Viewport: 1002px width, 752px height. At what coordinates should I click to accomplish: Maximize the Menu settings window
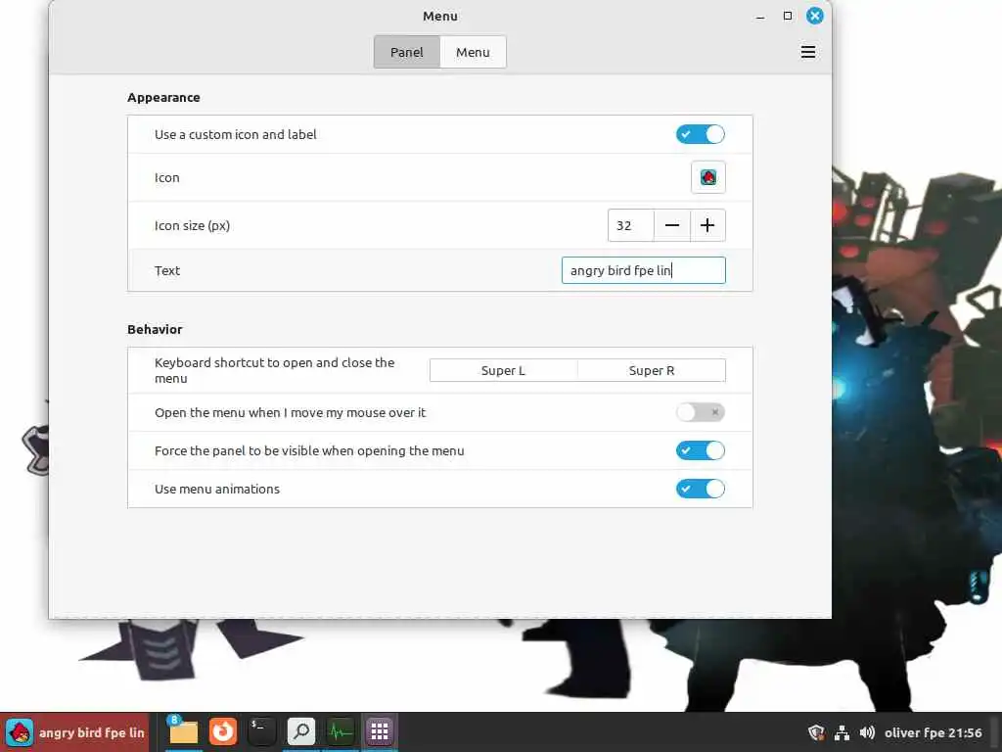(x=788, y=16)
